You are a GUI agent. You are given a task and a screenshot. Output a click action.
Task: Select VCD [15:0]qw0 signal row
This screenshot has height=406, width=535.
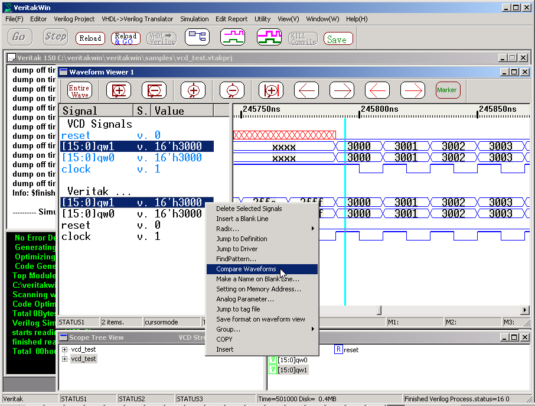point(137,158)
